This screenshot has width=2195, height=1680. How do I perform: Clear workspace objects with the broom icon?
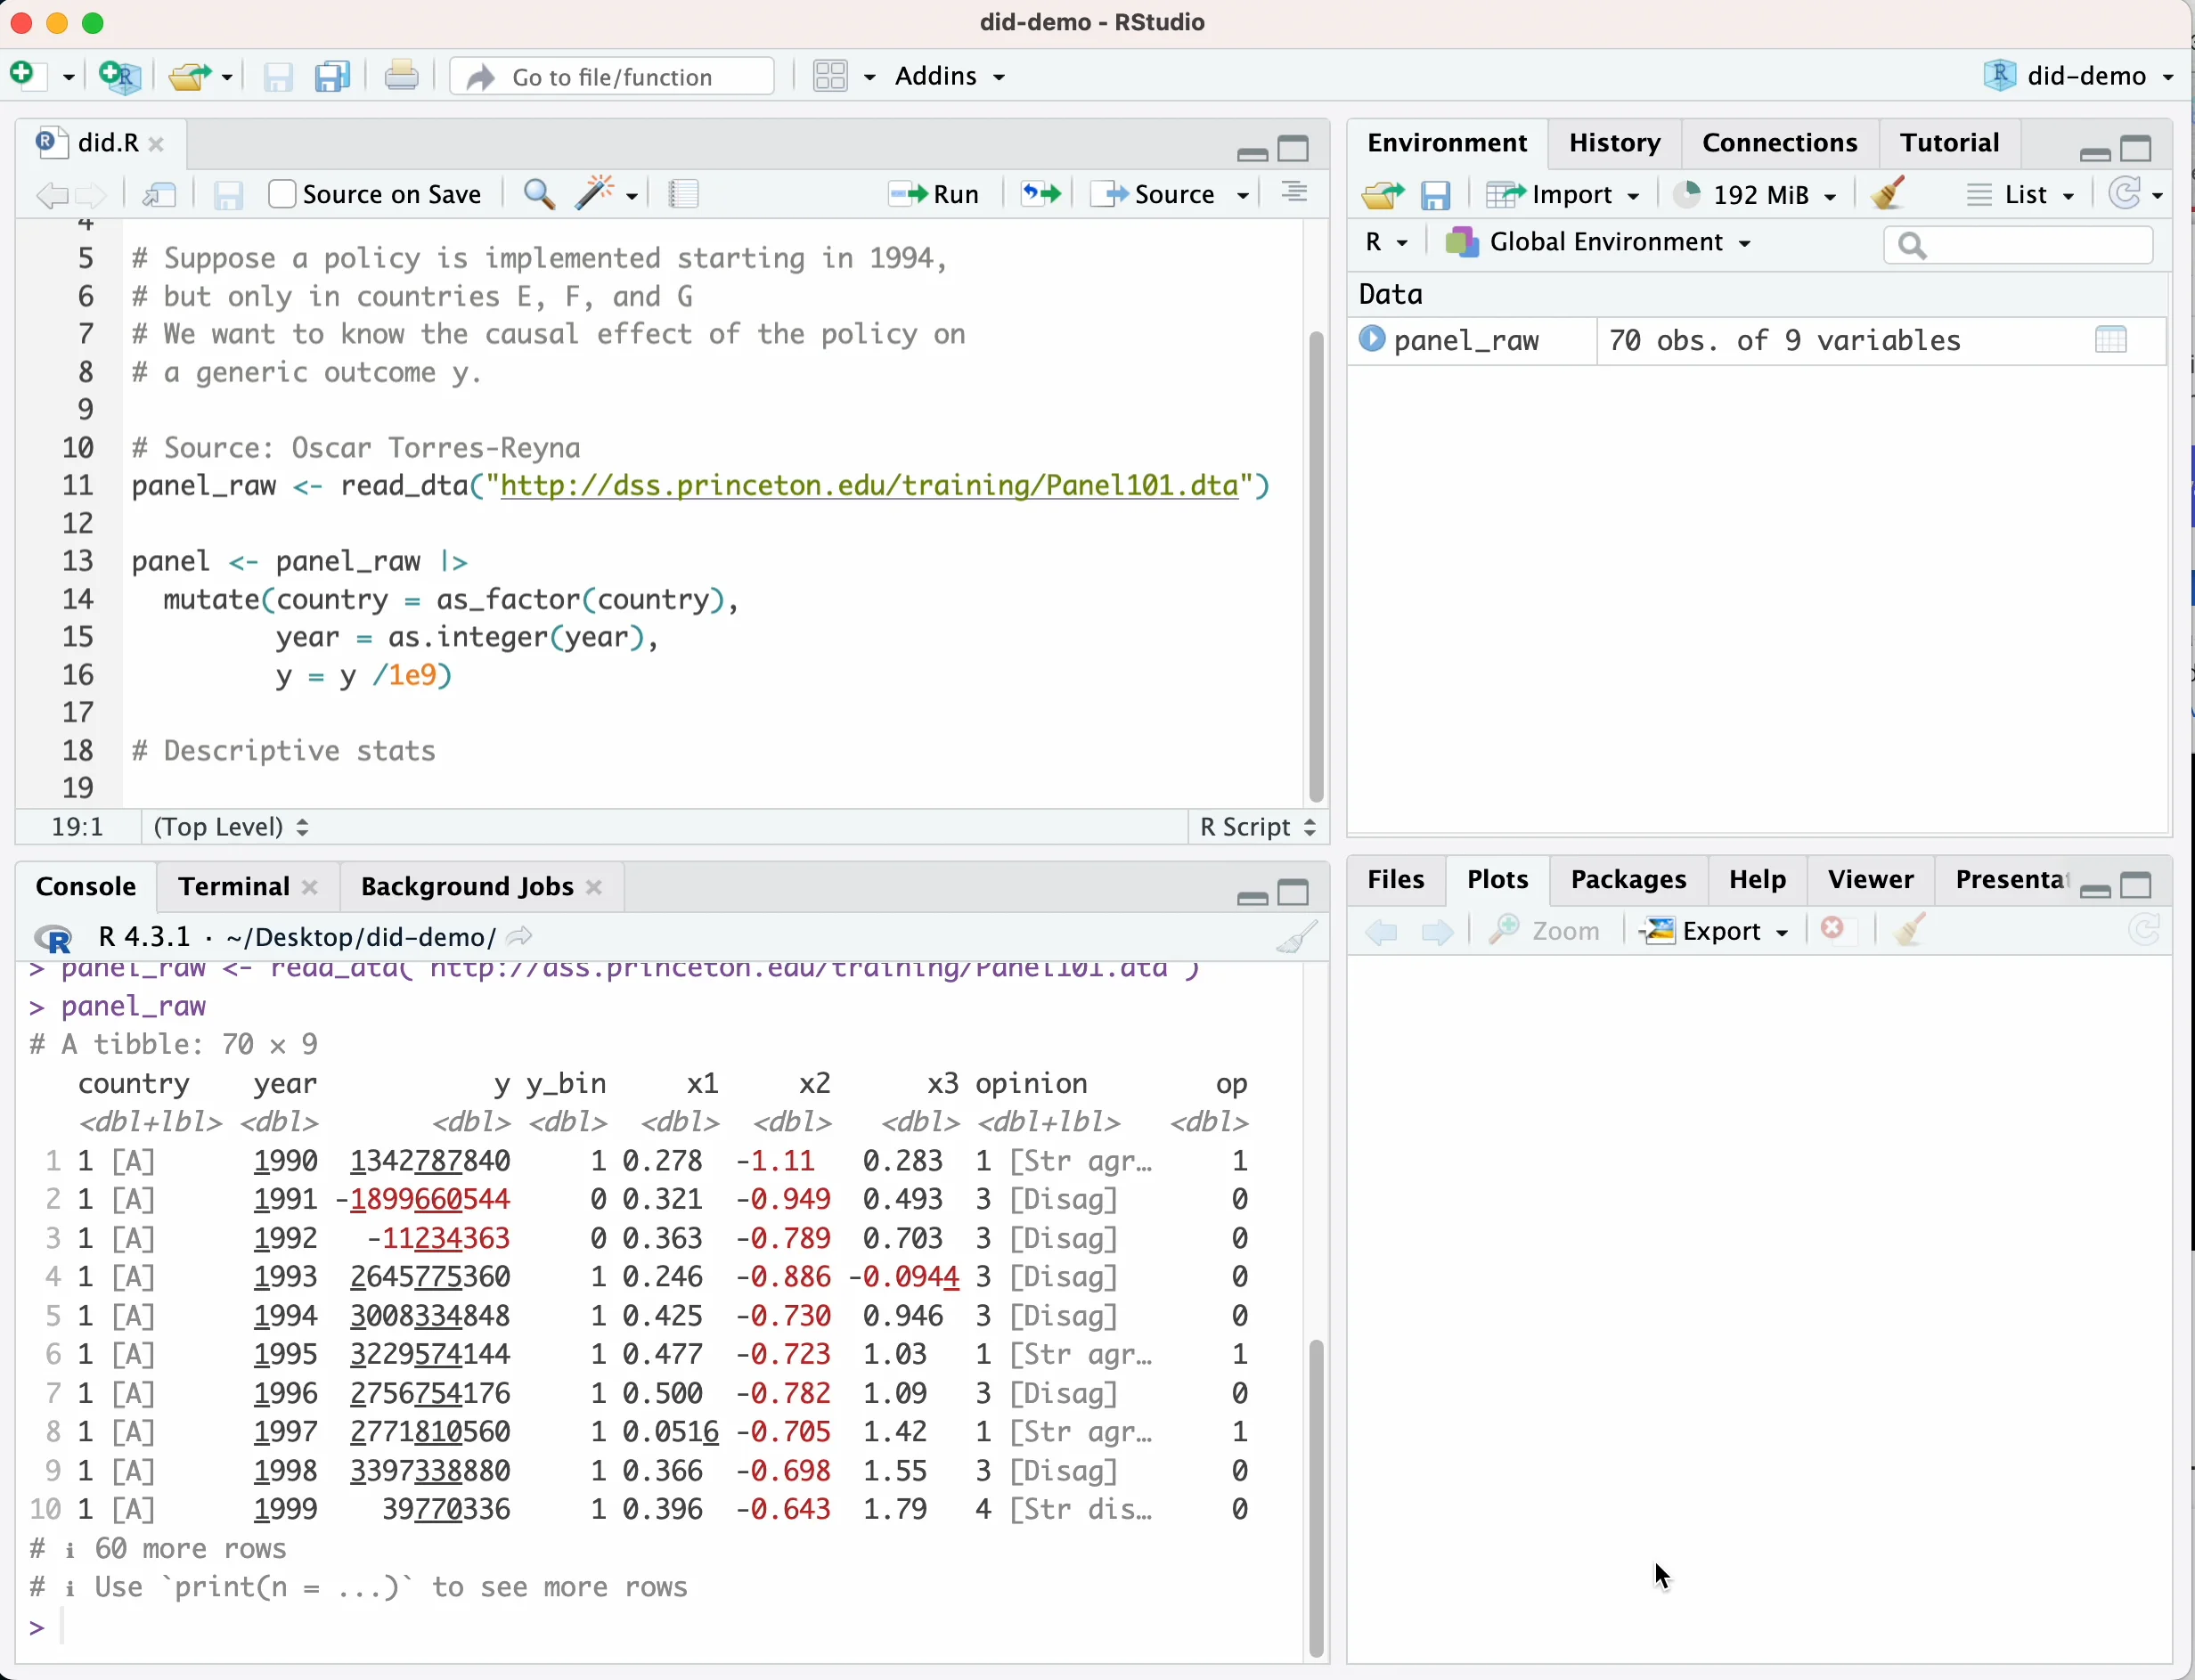1888,194
